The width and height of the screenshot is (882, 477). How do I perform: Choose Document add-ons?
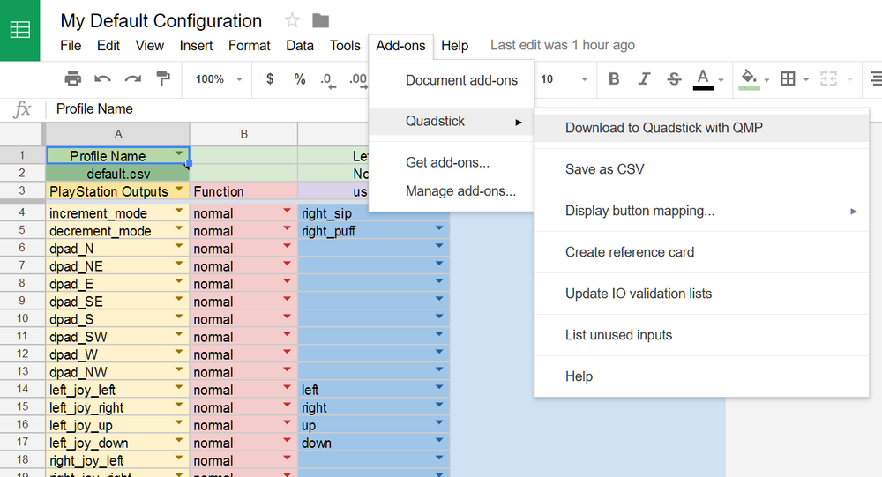pyautogui.click(x=452, y=80)
